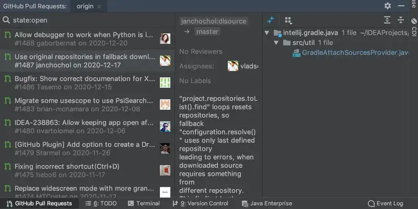
Task: Collapse all nodes in the changes tree
Action: coord(401,20)
